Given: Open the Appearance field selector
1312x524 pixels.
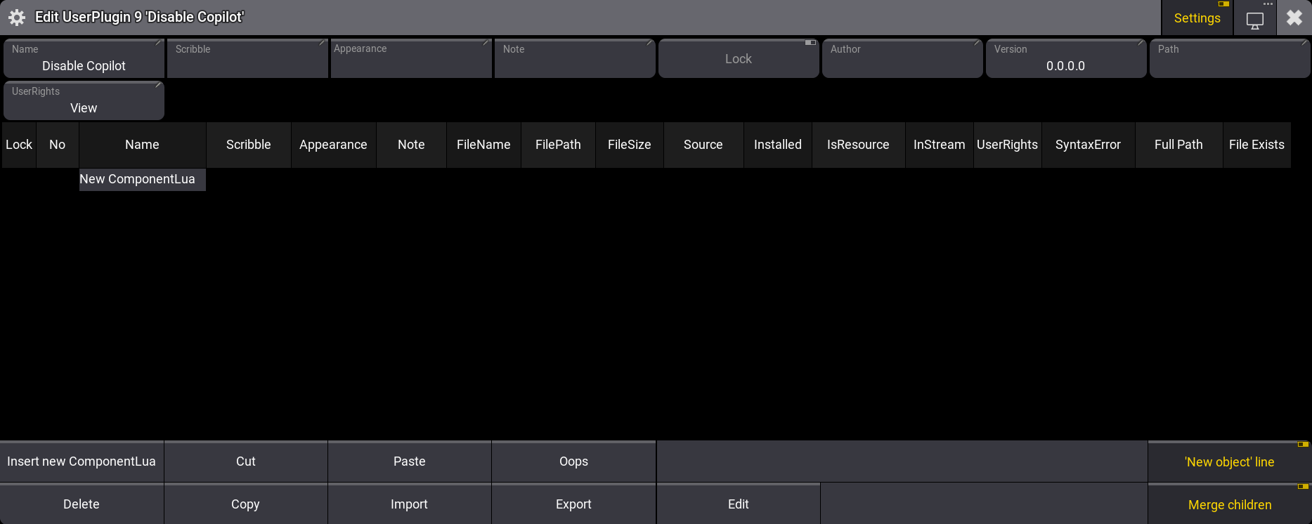Looking at the screenshot, I should 410,59.
